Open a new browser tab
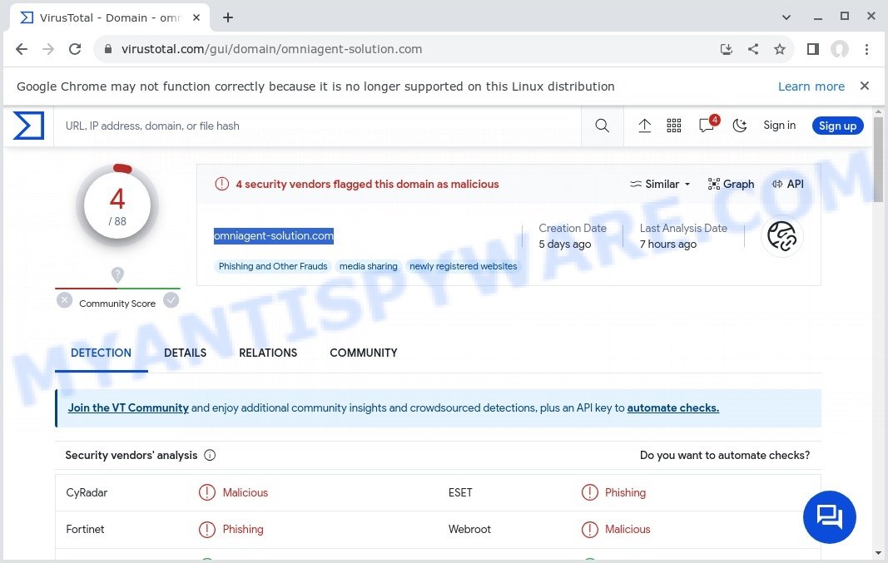Screen dimensions: 888x563 [x=228, y=17]
